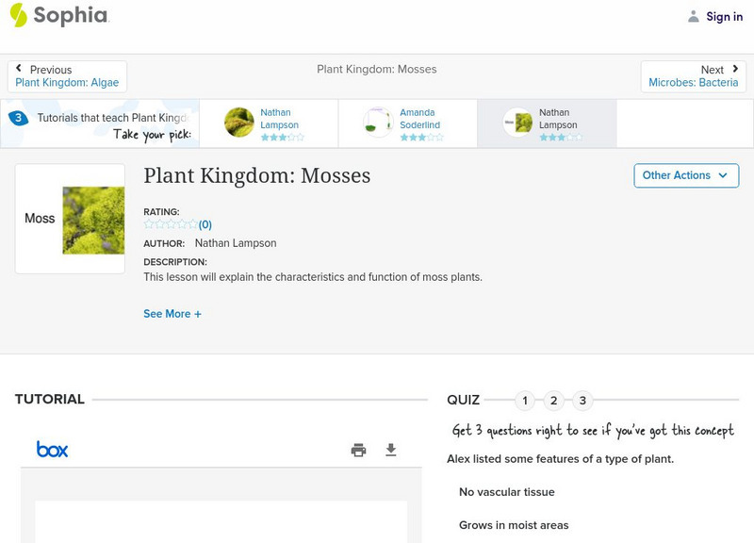Go to Next: Microbes: Bacteria

[x=693, y=76]
